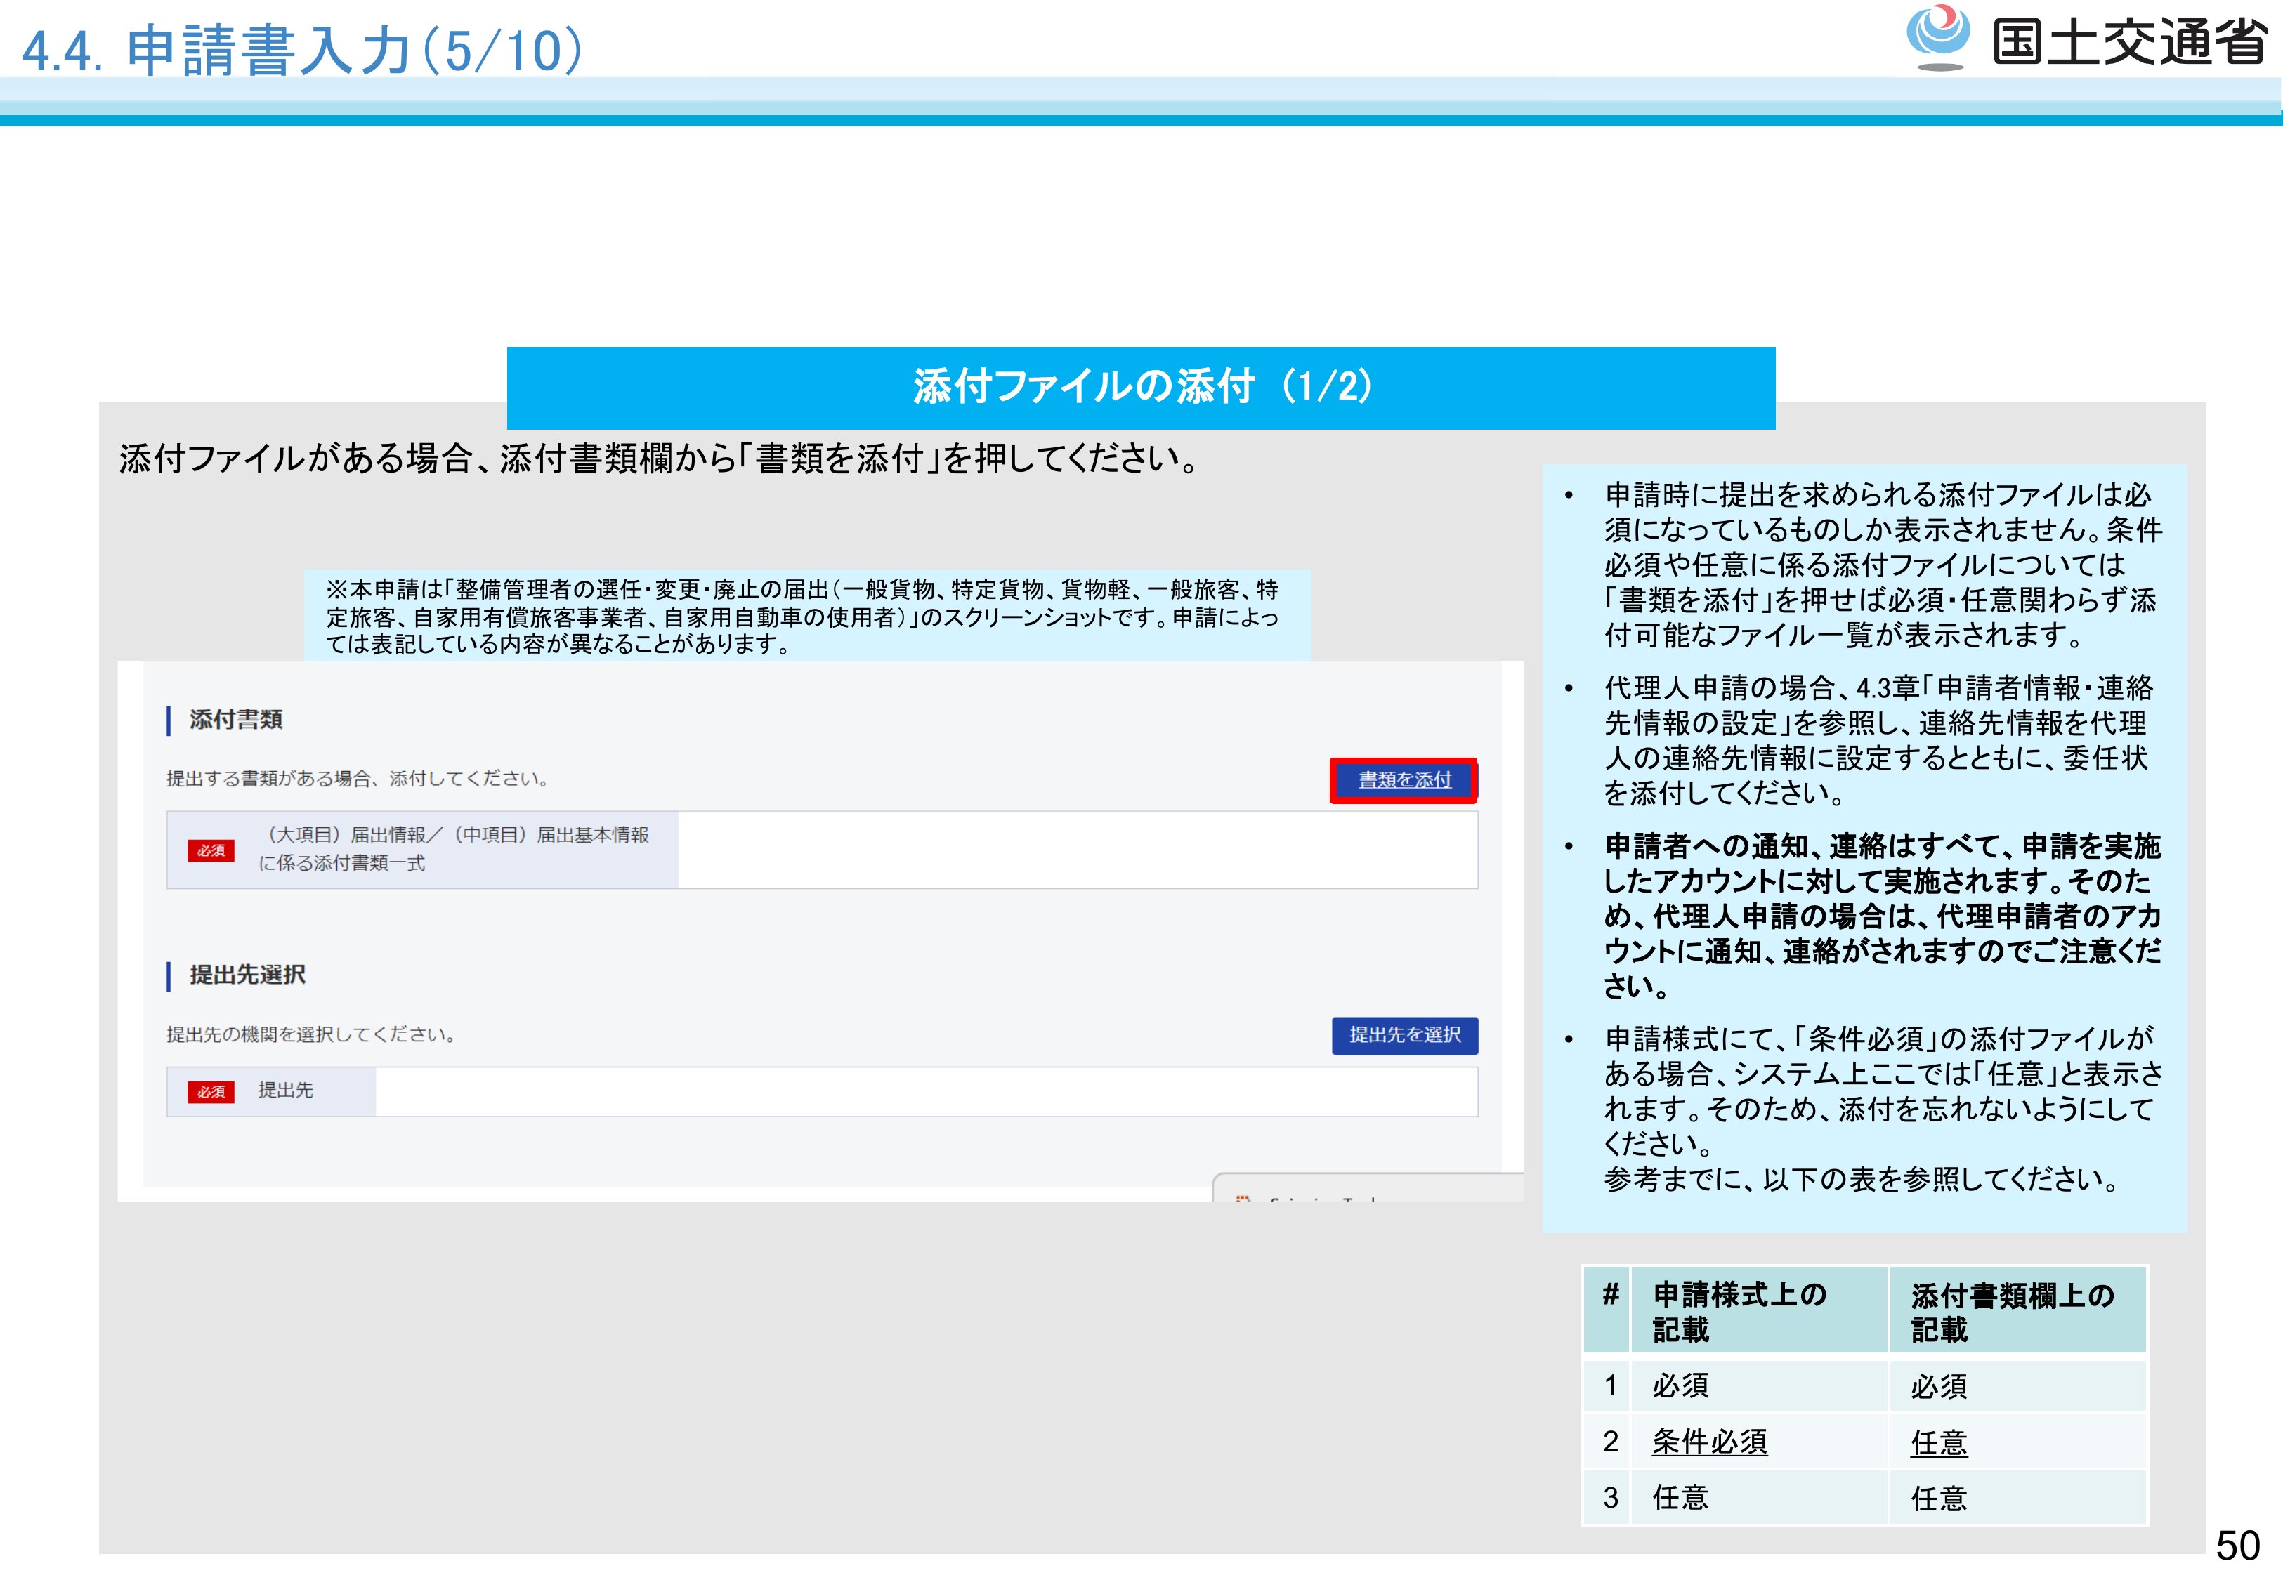Screen dimensions: 2283x1580
Task: Click the partially hidden popup at screenshot bottom
Action: point(1366,1188)
